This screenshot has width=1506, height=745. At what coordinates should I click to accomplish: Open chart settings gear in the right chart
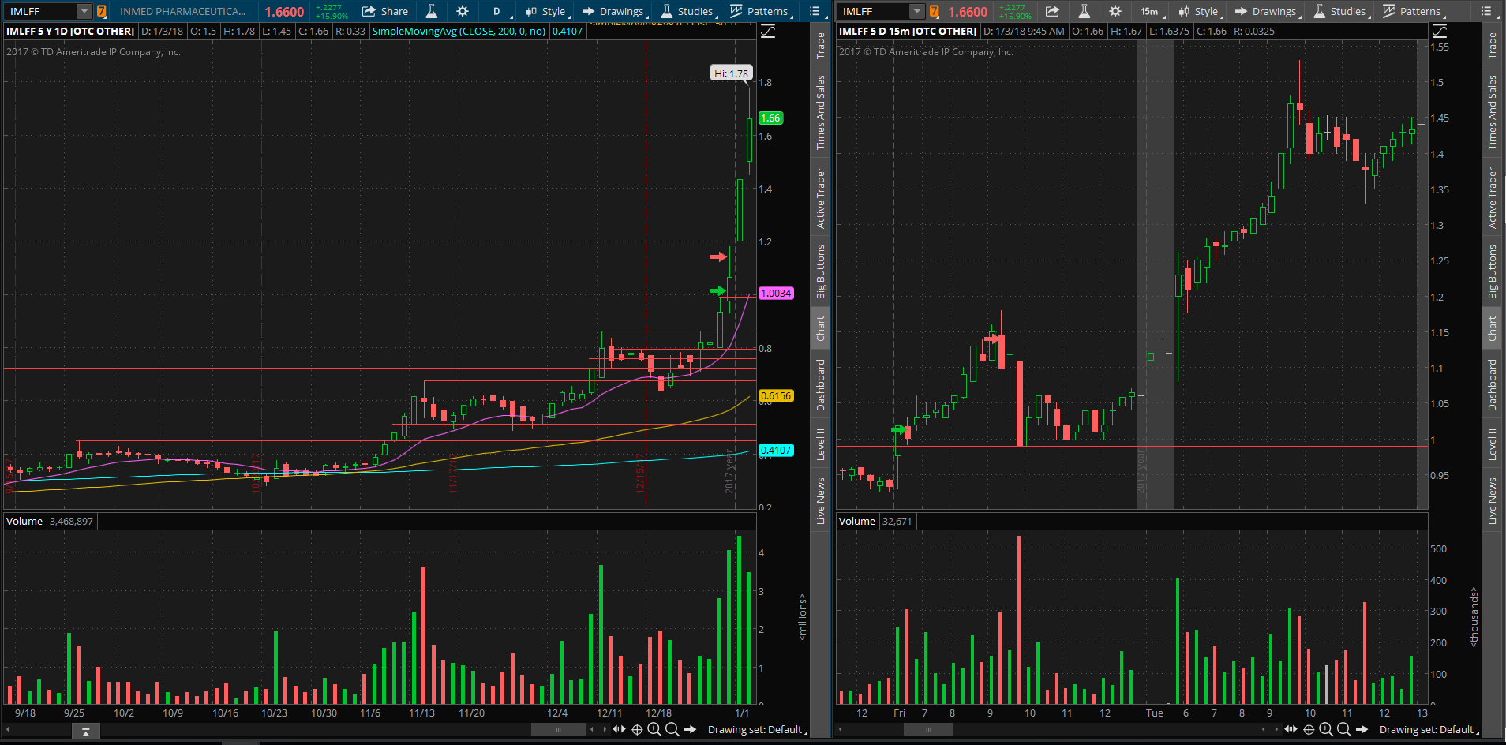coord(1115,11)
